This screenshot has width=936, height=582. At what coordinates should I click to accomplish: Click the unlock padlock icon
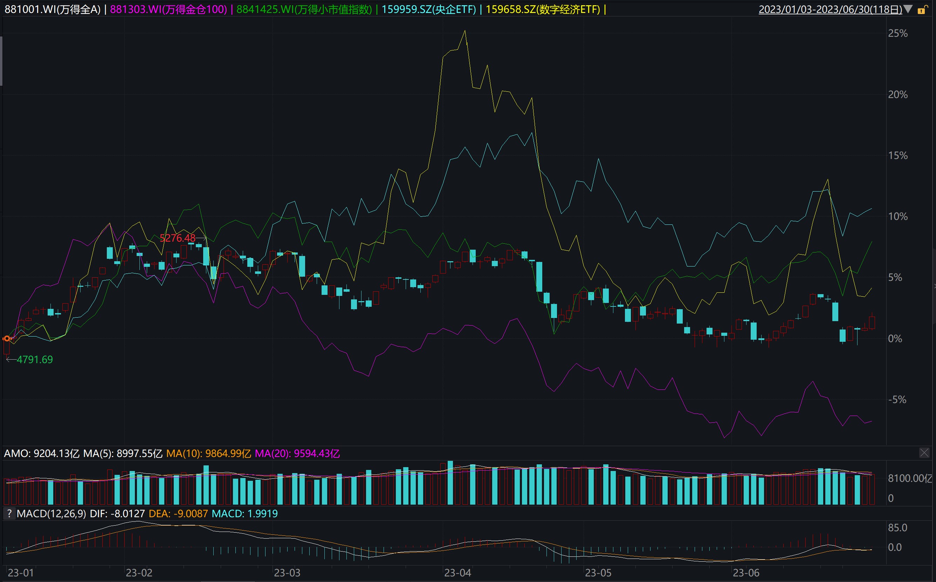pyautogui.click(x=921, y=9)
